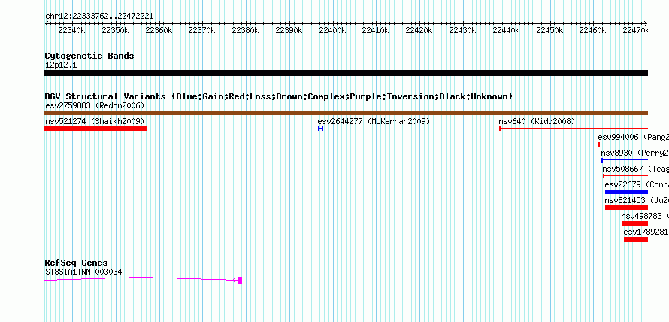669x322 pixels.
Task: Click the 22450k ruler tick label
Action: pos(549,30)
